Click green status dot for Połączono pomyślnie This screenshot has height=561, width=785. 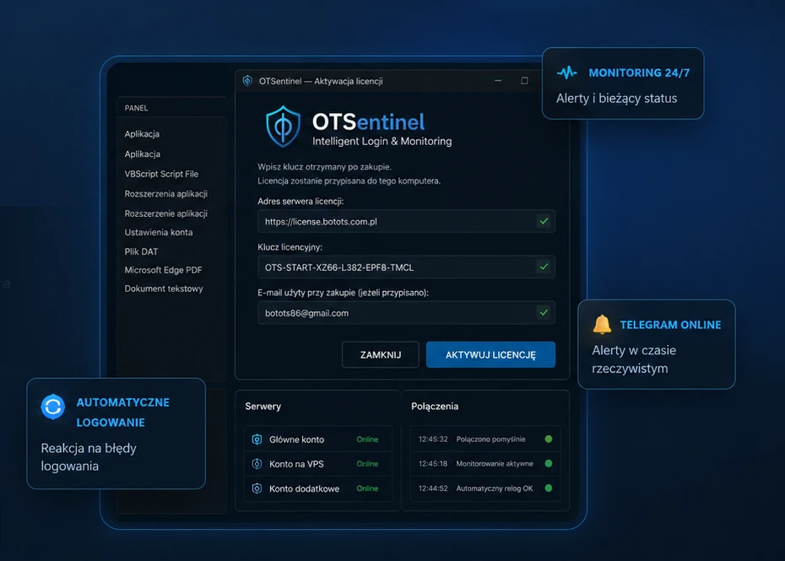[x=549, y=439]
